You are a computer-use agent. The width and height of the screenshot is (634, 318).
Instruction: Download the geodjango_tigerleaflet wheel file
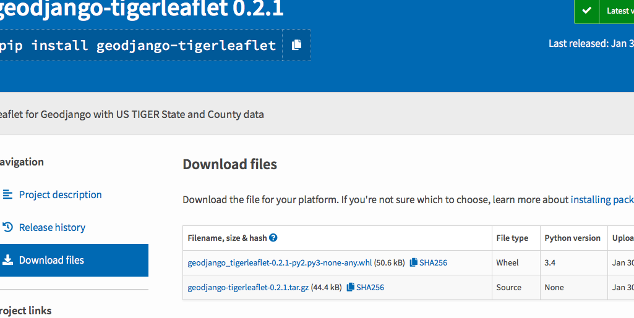[x=280, y=262]
